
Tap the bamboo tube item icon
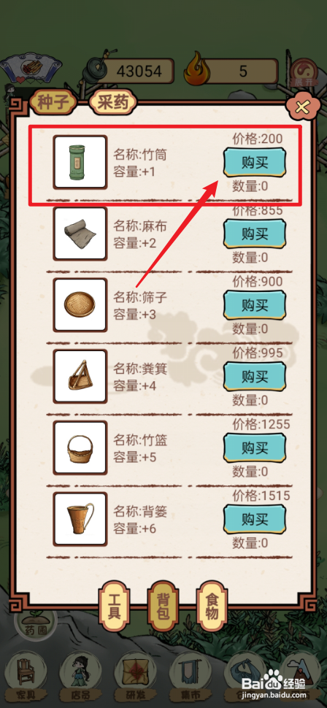coord(80,162)
